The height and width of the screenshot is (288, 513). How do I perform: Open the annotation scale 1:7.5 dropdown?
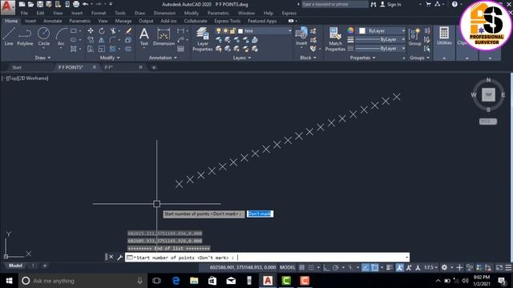tap(430, 267)
